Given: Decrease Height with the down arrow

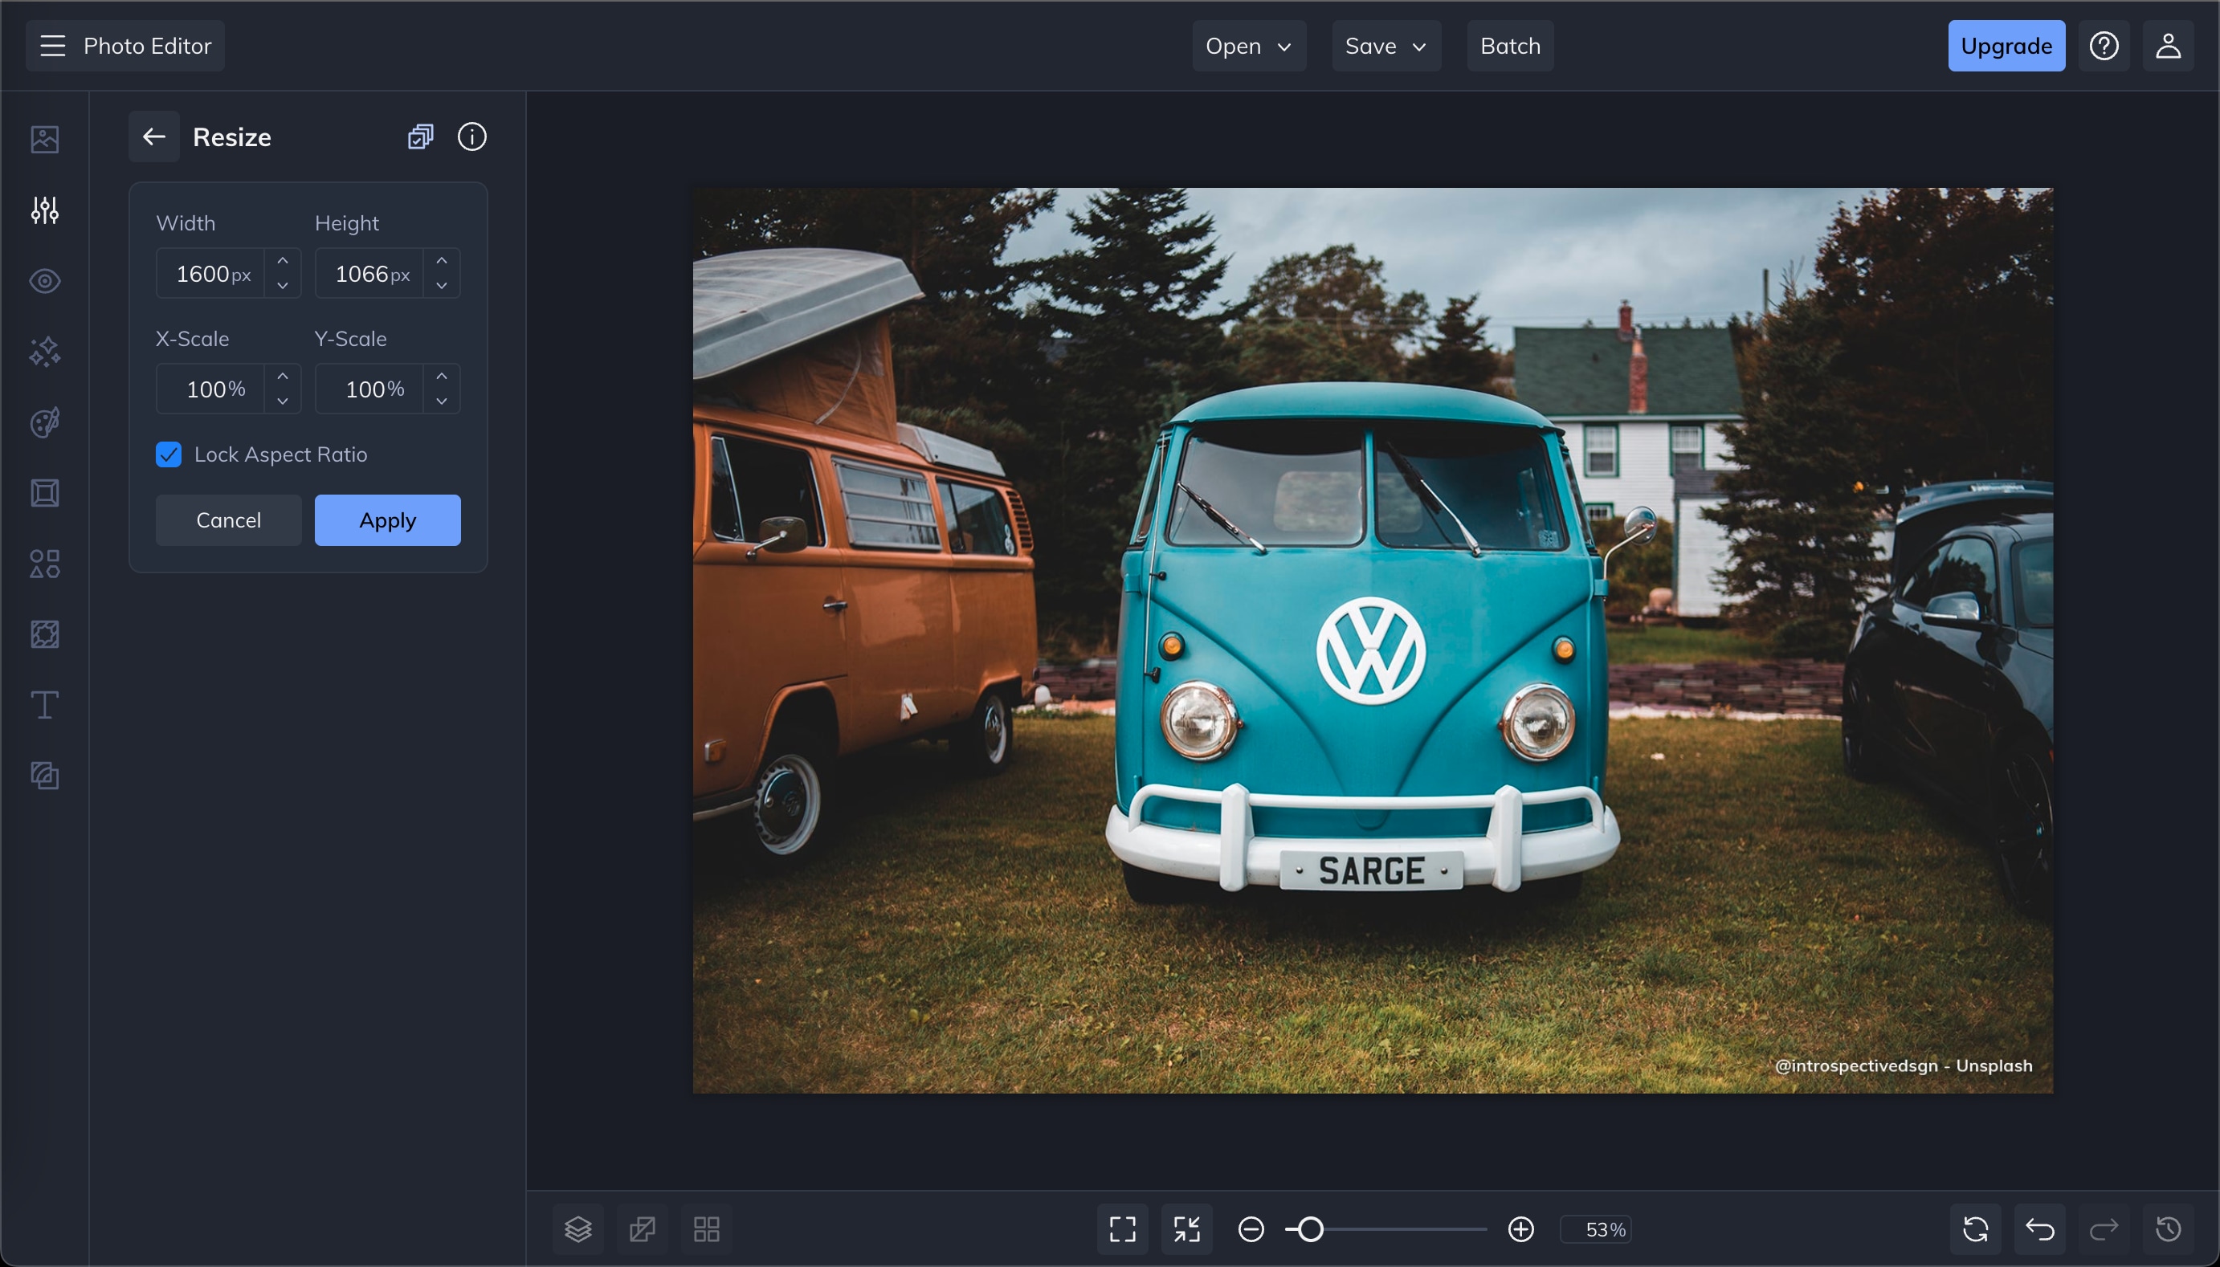Looking at the screenshot, I should click(442, 285).
